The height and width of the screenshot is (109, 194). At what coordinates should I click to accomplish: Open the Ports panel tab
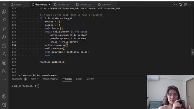(x=79, y=79)
